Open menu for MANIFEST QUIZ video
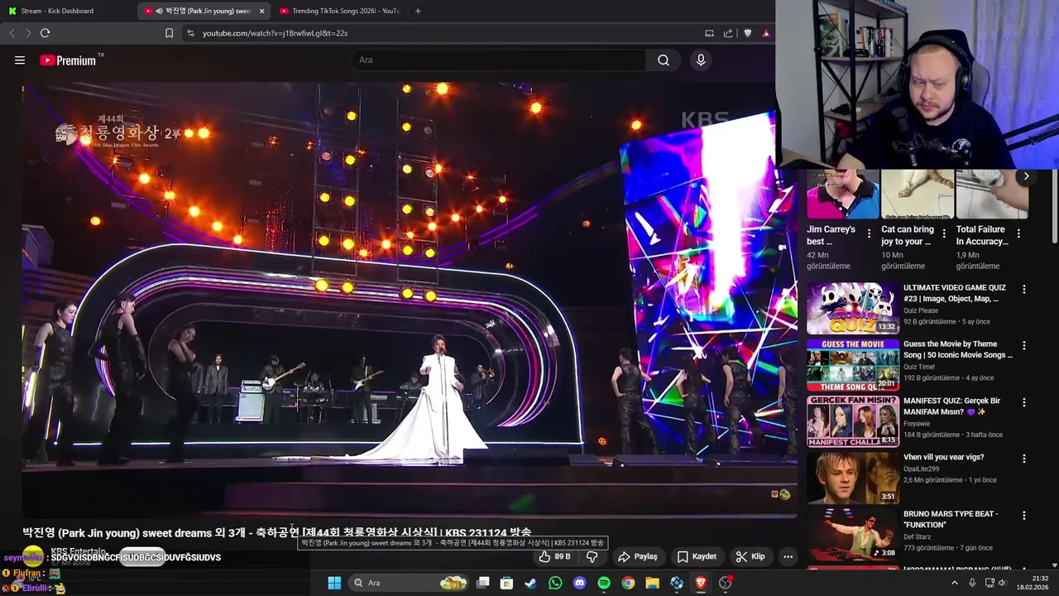The image size is (1059, 596). [1024, 402]
